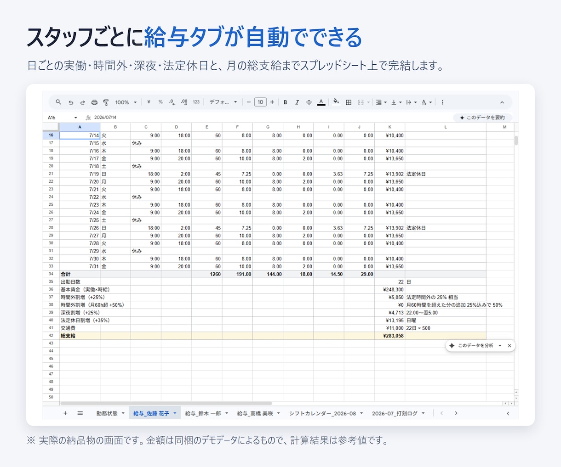The image size is (561, 467).
Task: Print the spreadsheet
Action: coord(94,102)
